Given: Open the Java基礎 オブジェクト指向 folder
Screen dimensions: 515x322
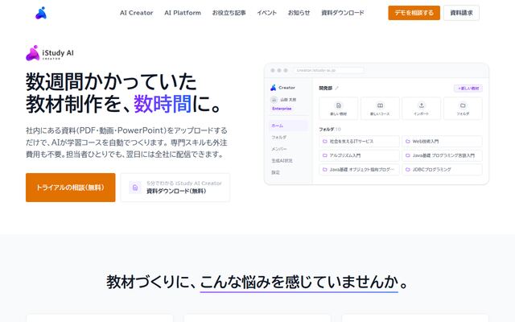Looking at the screenshot, I should tap(360, 170).
